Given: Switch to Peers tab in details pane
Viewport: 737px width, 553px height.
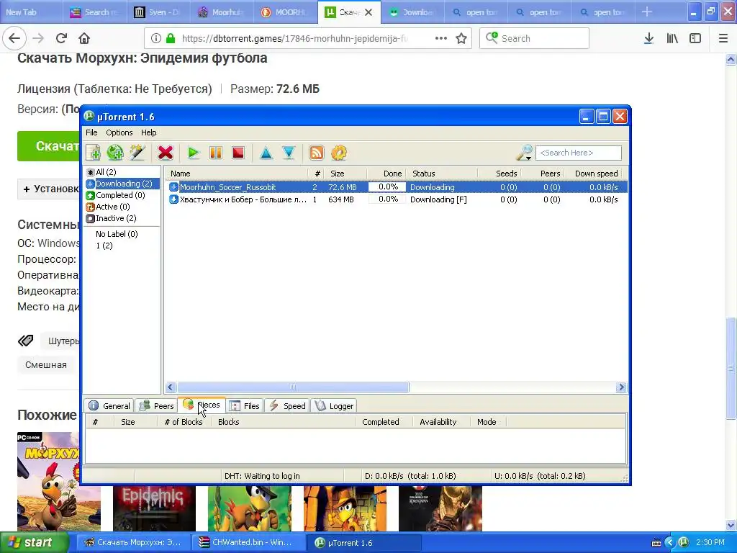Looking at the screenshot, I should coord(157,406).
